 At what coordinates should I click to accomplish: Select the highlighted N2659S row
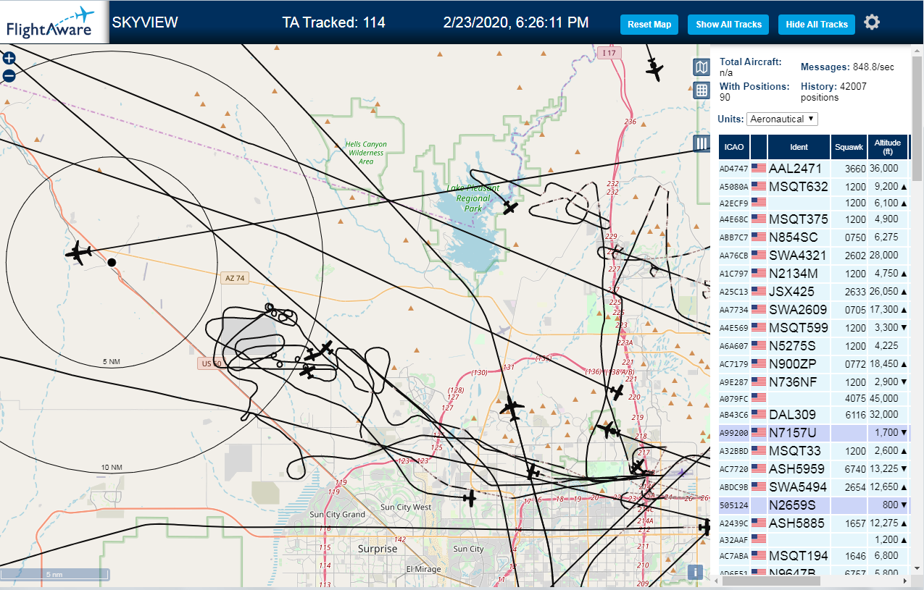[x=814, y=505]
